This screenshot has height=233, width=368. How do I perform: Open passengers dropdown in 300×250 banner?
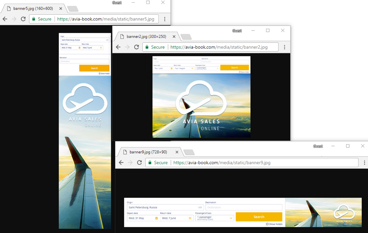tap(207, 68)
